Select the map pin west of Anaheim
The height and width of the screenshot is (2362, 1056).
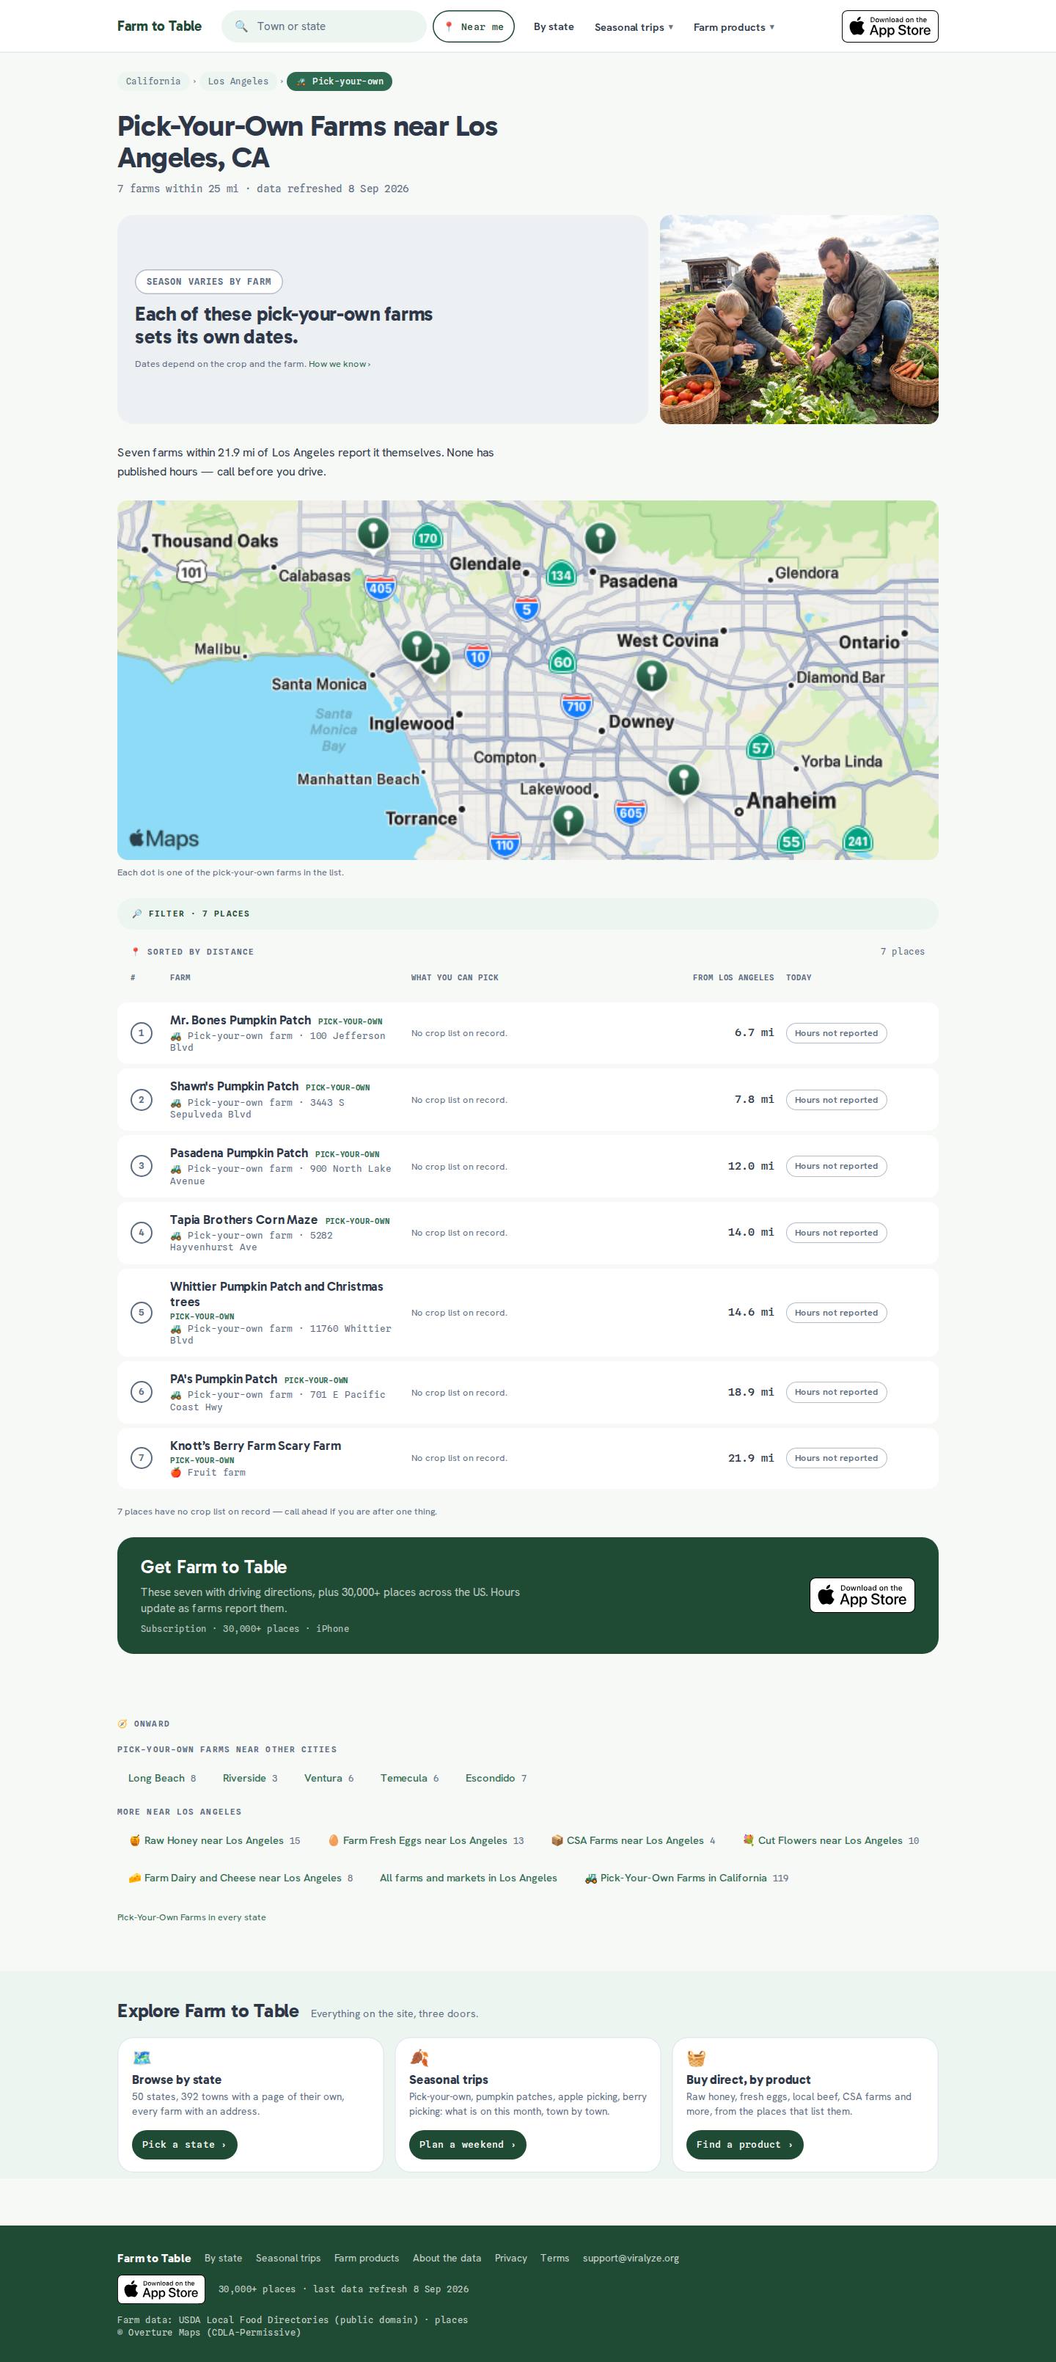coord(683,781)
